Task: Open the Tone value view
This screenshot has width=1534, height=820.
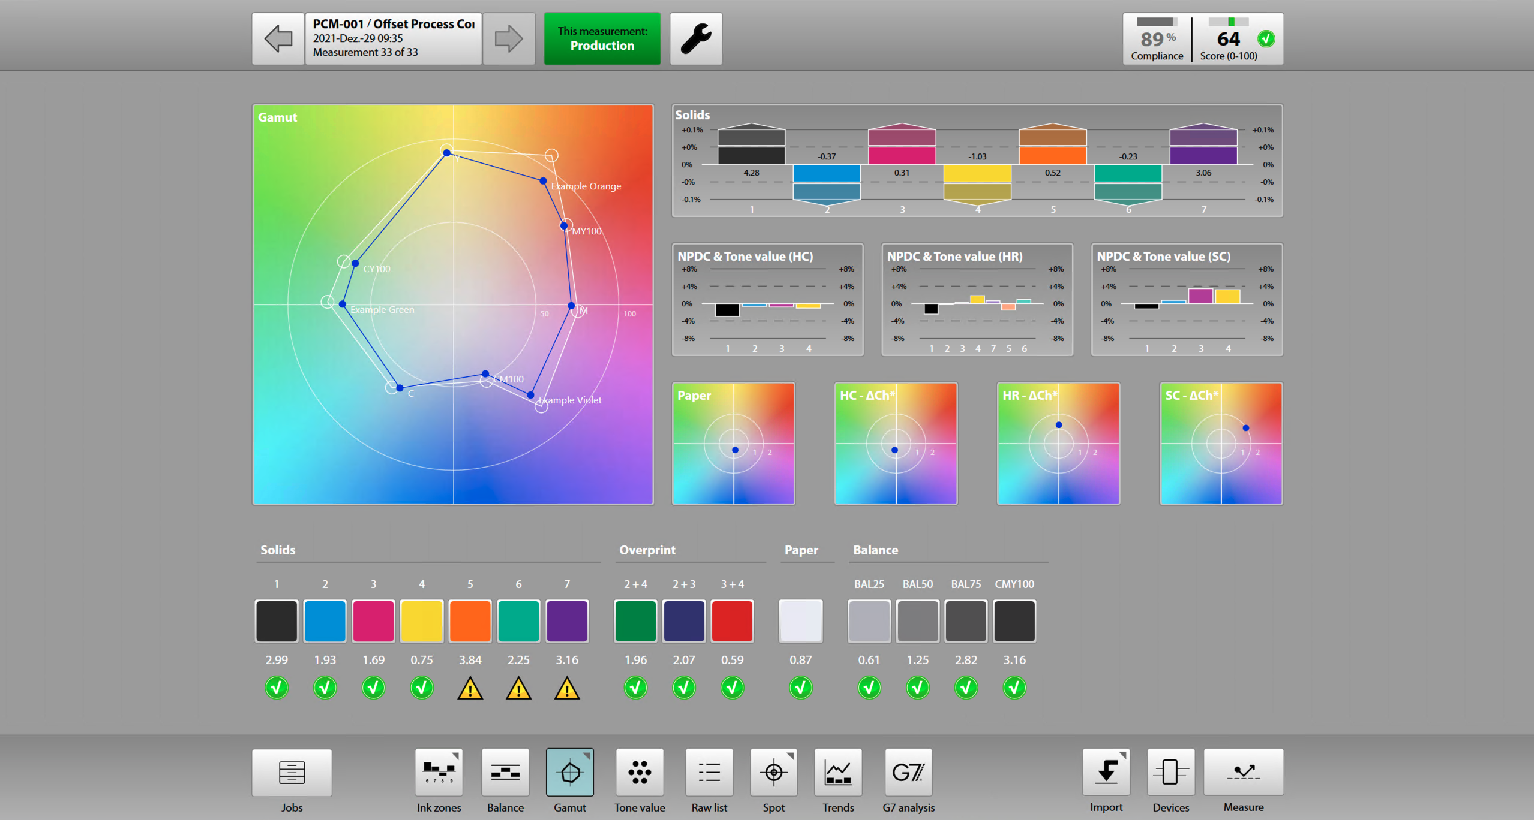Action: 639,773
